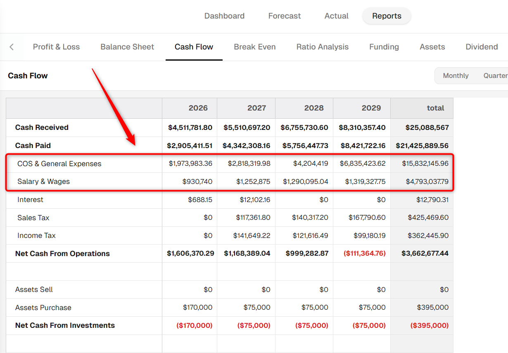Select the Salary & Wages row label

pos(43,181)
